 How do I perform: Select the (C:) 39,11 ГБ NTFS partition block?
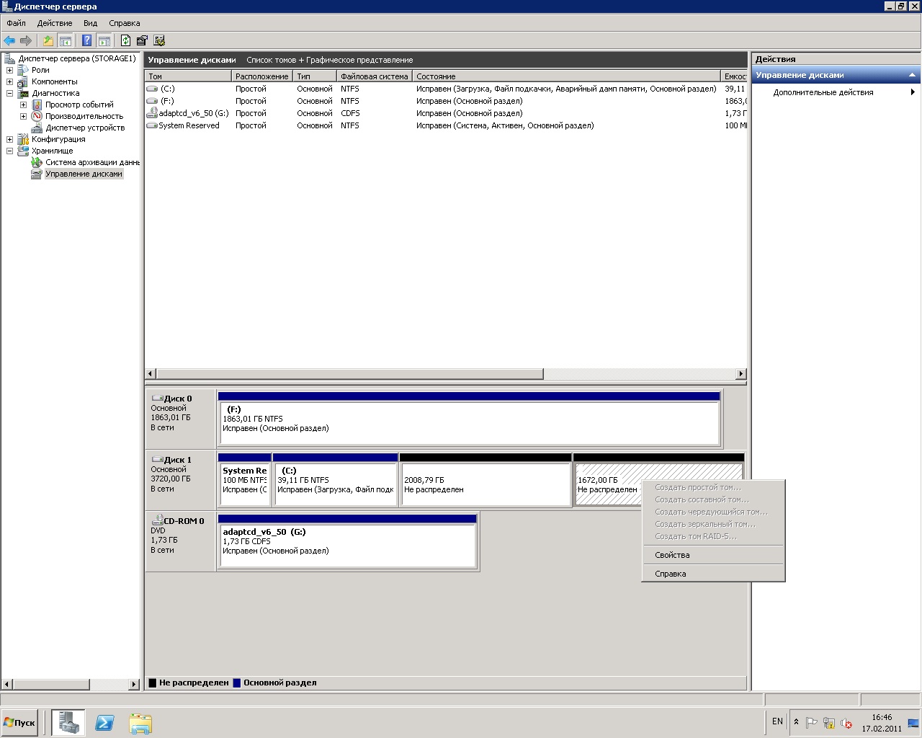336,480
